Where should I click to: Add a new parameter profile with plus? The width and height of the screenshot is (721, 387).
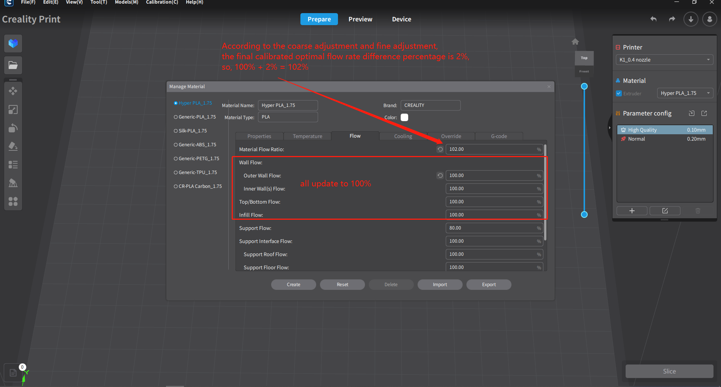point(632,211)
